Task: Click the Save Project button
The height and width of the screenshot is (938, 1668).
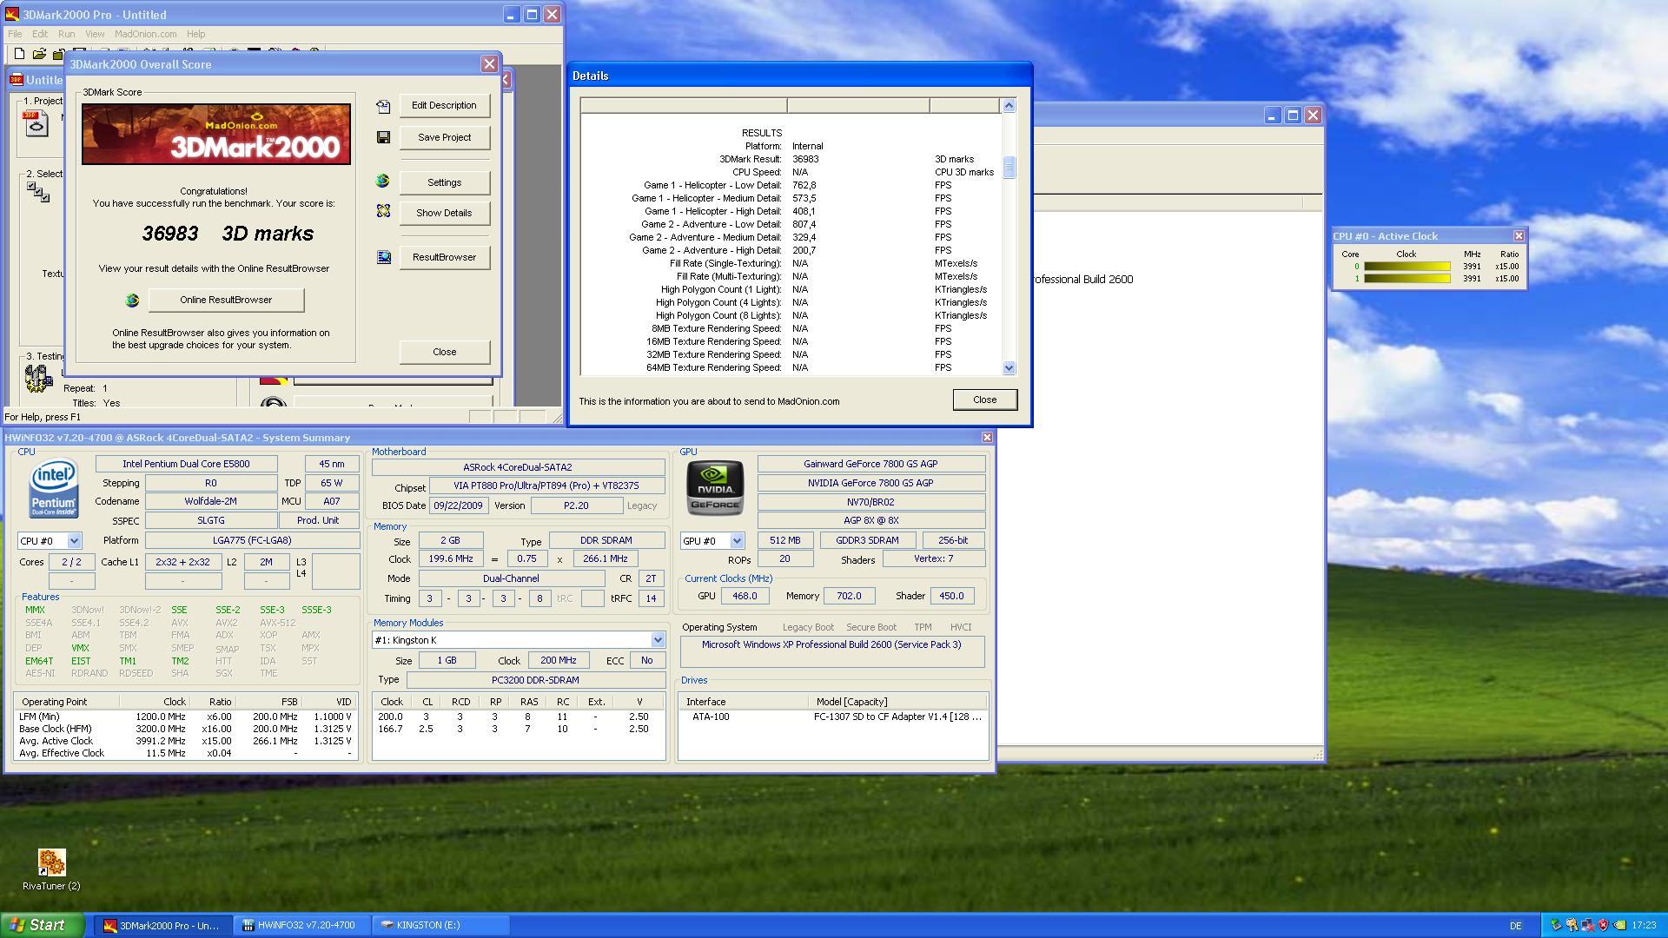Action: [444, 137]
